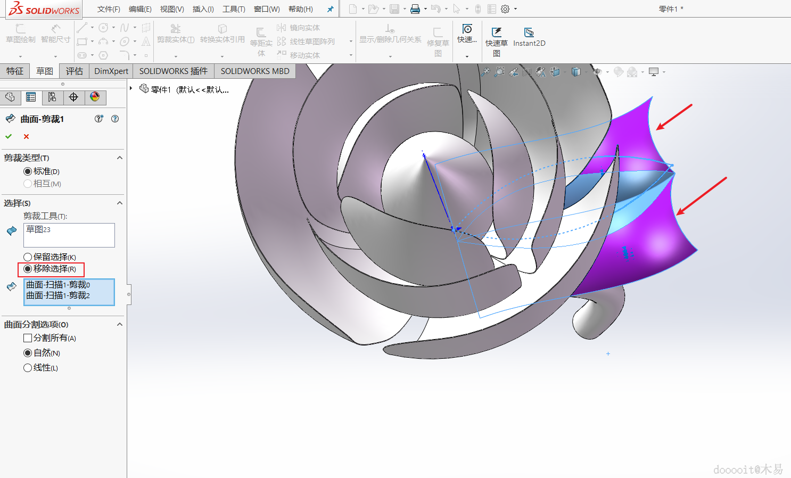Choose the 线性 (Linear) split option

click(28, 368)
